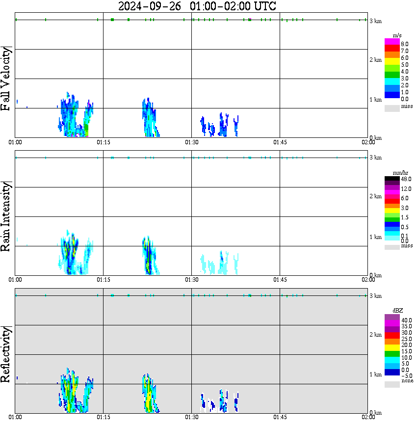Select the 40.0 swatch in dBZ legend
The height and width of the screenshot is (426, 417).
pyautogui.click(x=392, y=318)
